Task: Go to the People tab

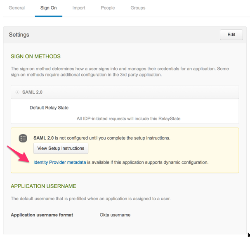Action: (108, 8)
